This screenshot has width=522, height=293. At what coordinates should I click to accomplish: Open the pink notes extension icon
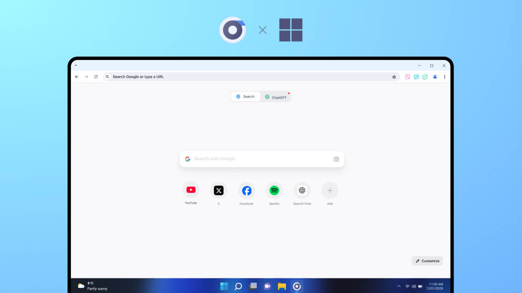pyautogui.click(x=408, y=77)
